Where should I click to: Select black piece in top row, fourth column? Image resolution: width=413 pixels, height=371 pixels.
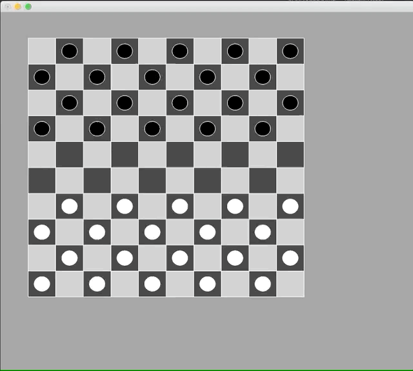(x=125, y=51)
